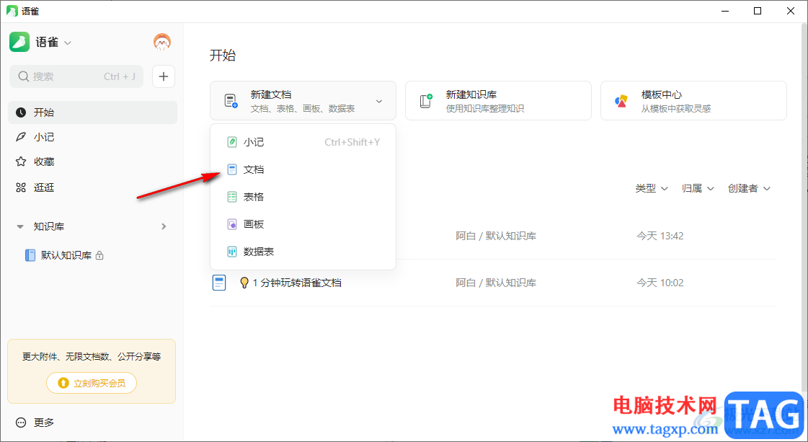Open the 小记 sidebar item
808x442 pixels.
tap(92, 137)
